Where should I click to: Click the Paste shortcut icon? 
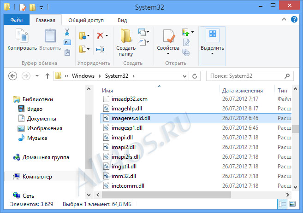click(67, 52)
